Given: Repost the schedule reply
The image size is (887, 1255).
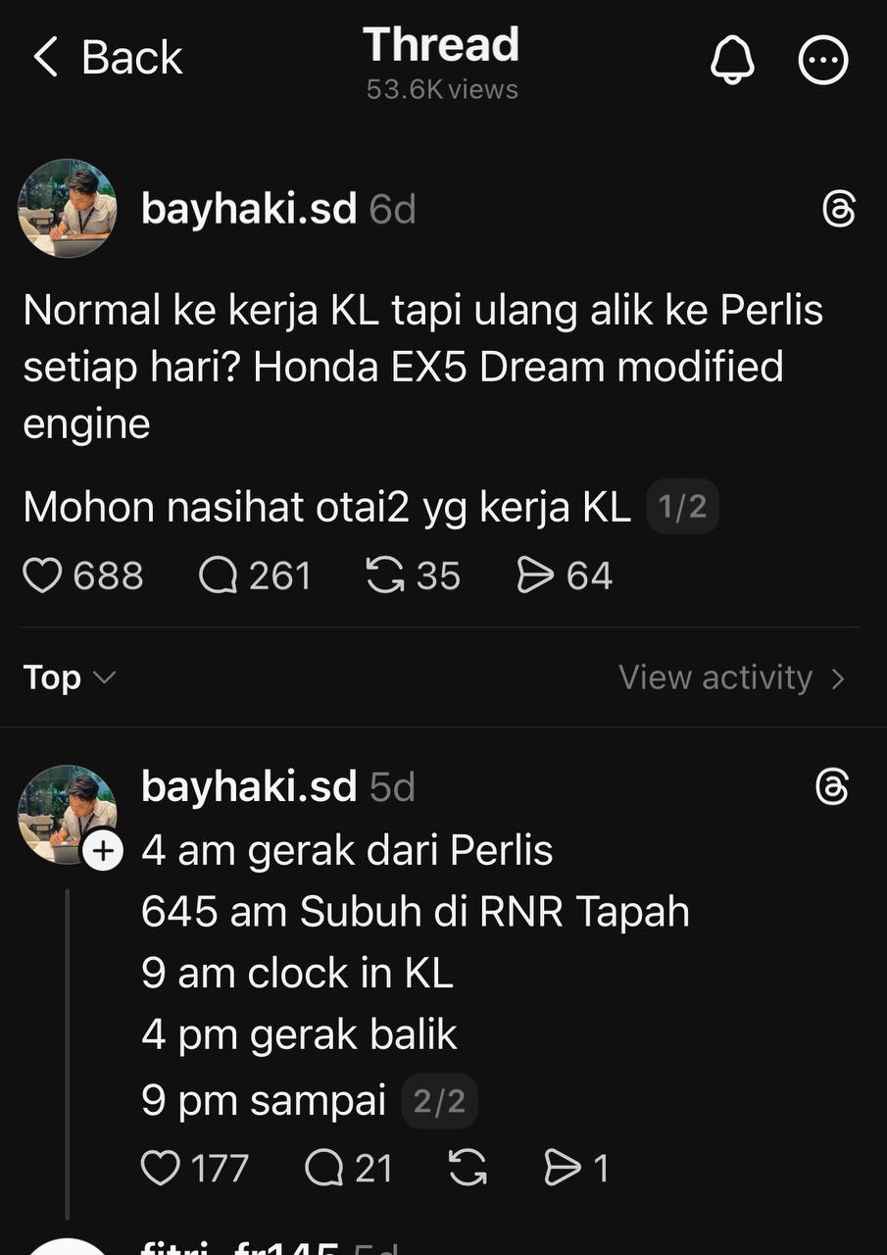Looking at the screenshot, I should click(468, 1168).
